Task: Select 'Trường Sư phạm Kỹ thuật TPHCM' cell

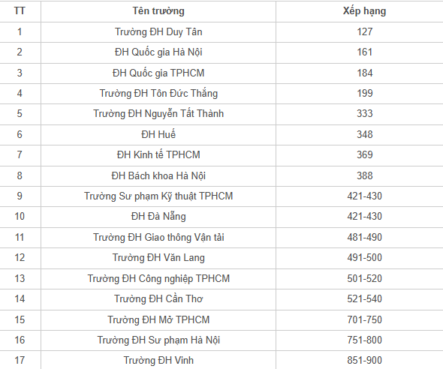Action: [158, 196]
